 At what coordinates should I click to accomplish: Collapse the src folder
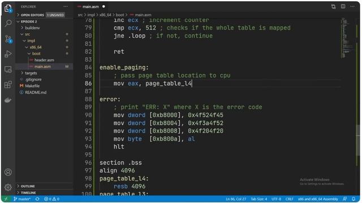pos(27,34)
